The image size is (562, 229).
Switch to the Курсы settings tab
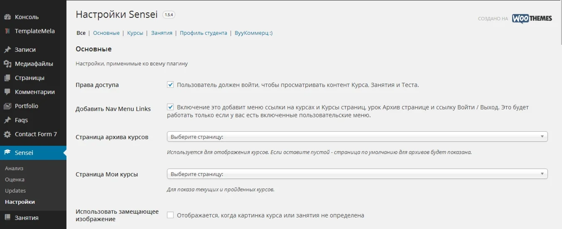[135, 33]
